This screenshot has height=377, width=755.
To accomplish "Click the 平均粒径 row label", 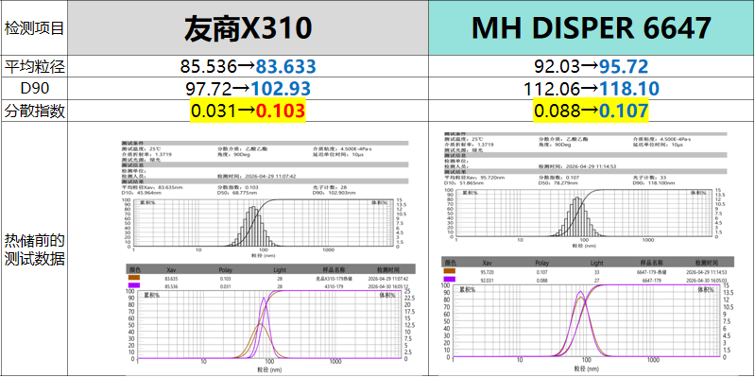I will click(34, 66).
